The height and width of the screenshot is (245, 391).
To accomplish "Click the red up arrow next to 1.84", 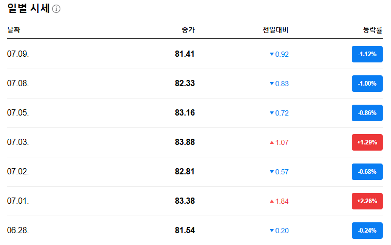I will [x=272, y=201].
